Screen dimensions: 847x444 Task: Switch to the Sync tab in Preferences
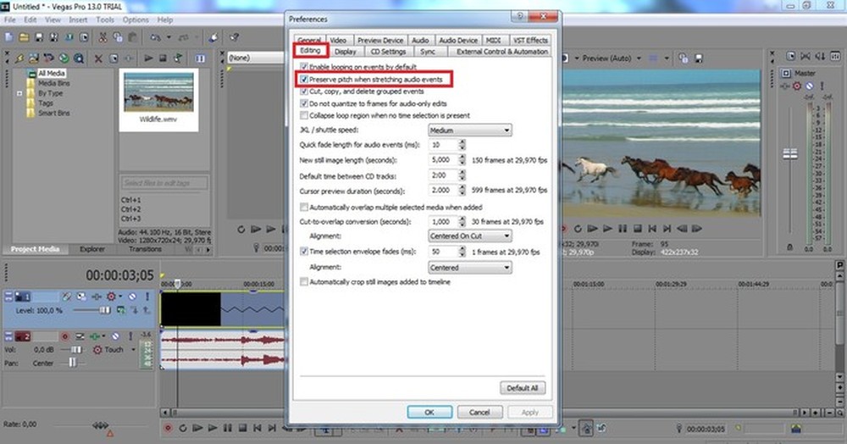coord(428,52)
